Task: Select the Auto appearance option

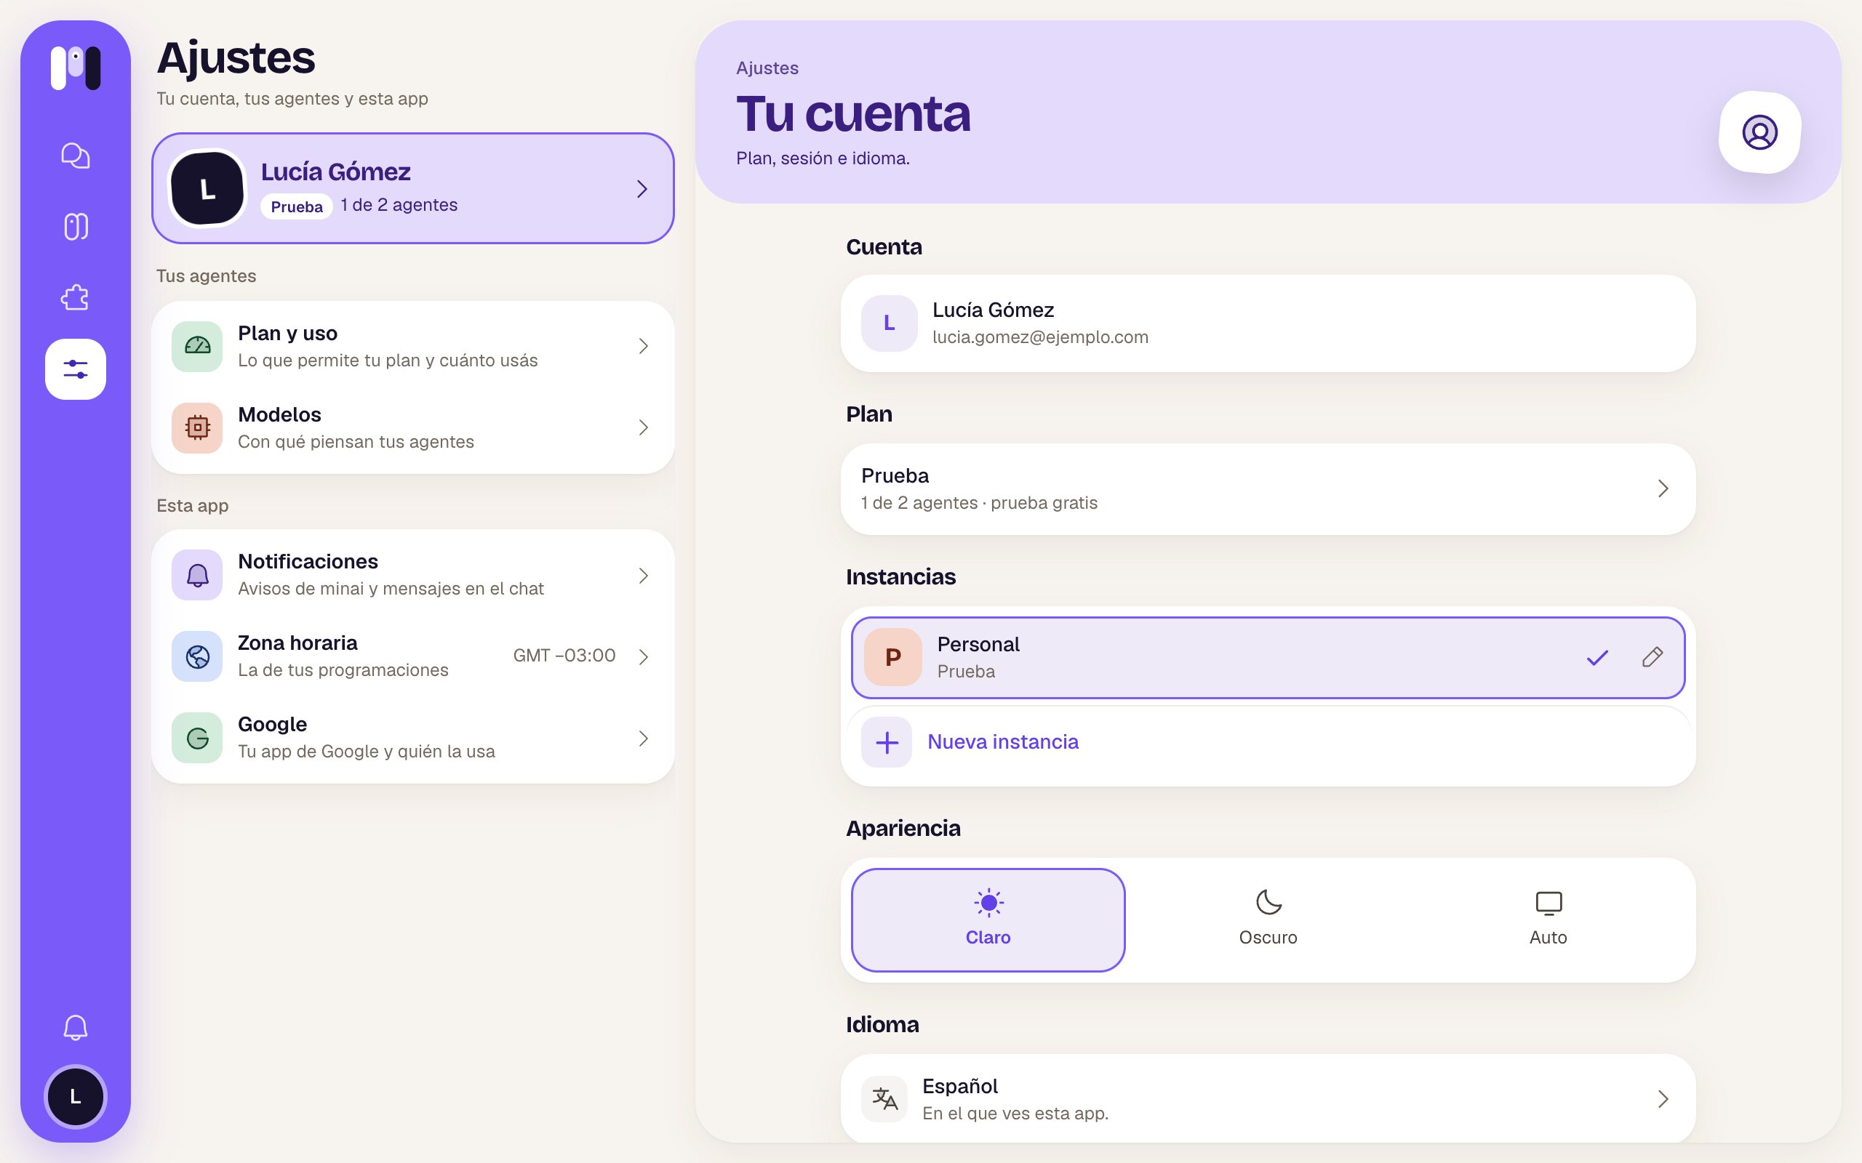Action: pyautogui.click(x=1548, y=920)
